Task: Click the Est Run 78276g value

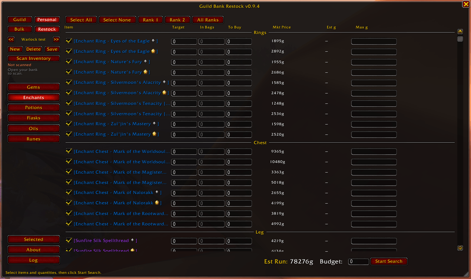Action: coord(301,262)
